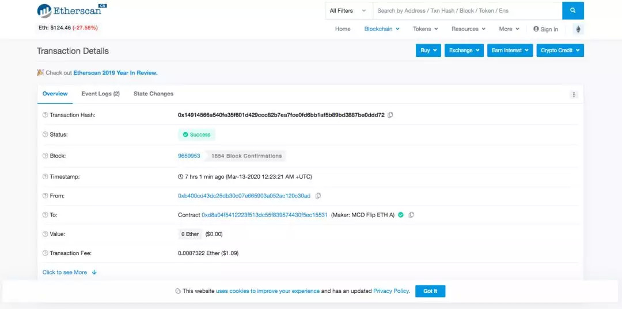The width and height of the screenshot is (622, 309).
Task: Switch to State Changes tab
Action: coord(154,94)
